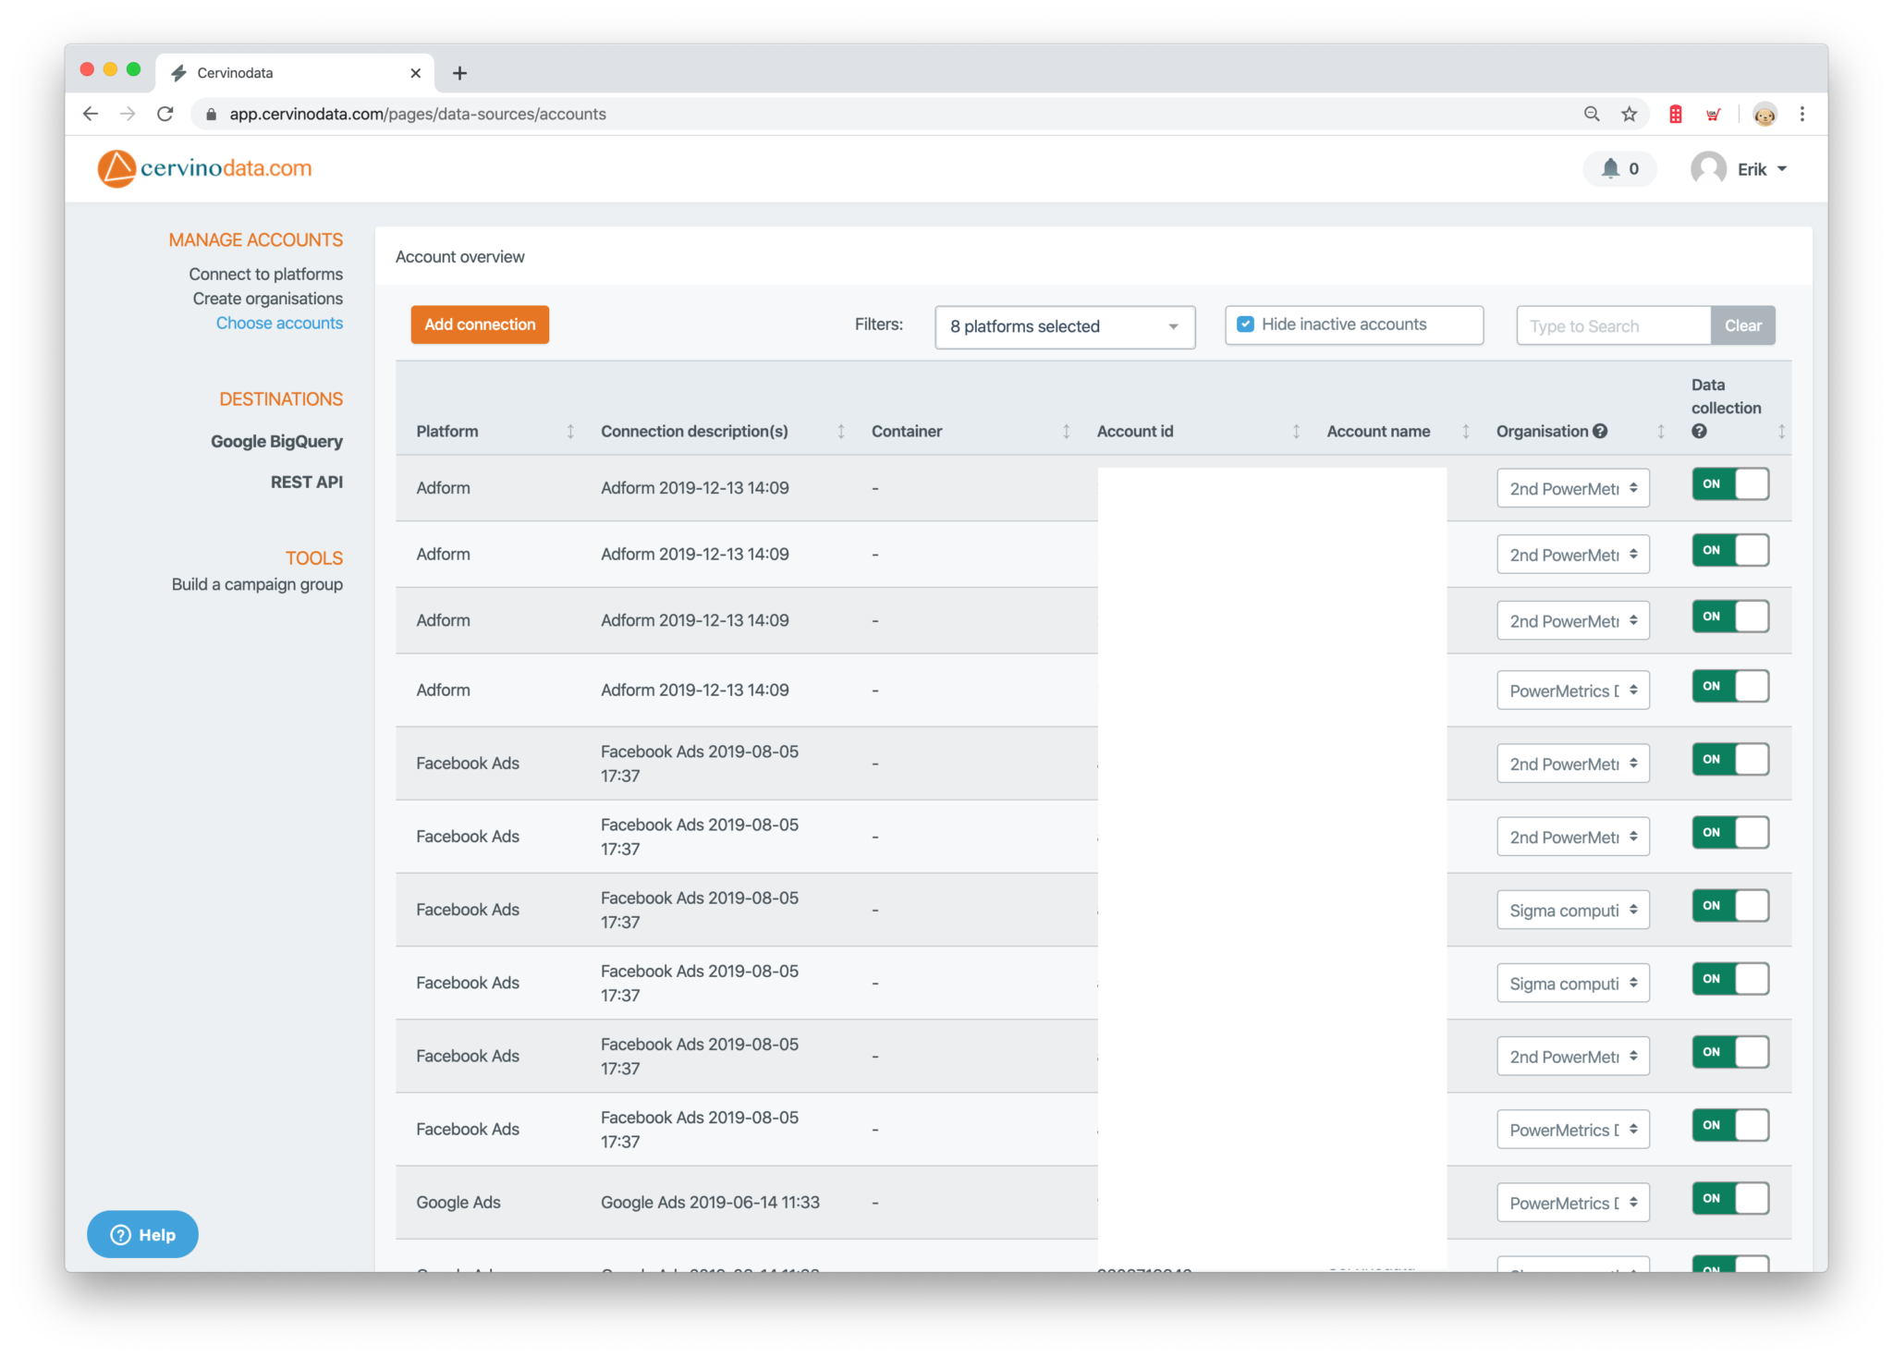Image resolution: width=1893 pixels, height=1358 pixels.
Task: Click the Organisation column help icon
Action: click(x=1600, y=431)
